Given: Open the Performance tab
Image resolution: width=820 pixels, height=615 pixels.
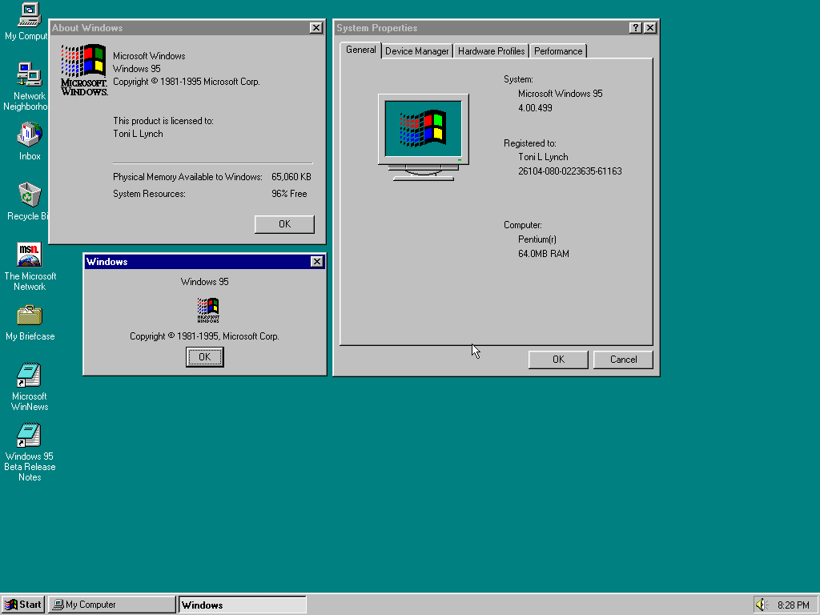Looking at the screenshot, I should [x=558, y=50].
